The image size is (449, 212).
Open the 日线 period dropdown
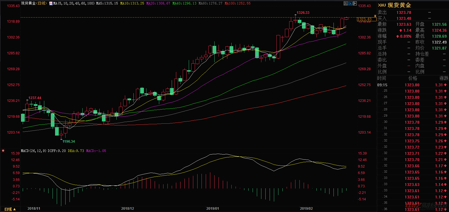click(10, 209)
